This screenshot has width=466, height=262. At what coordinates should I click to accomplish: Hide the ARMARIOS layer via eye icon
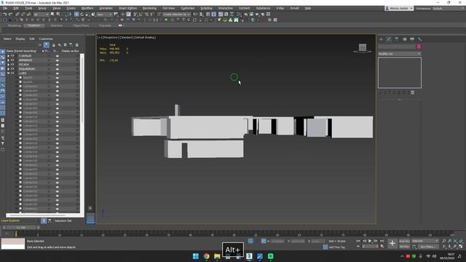(x=12, y=60)
